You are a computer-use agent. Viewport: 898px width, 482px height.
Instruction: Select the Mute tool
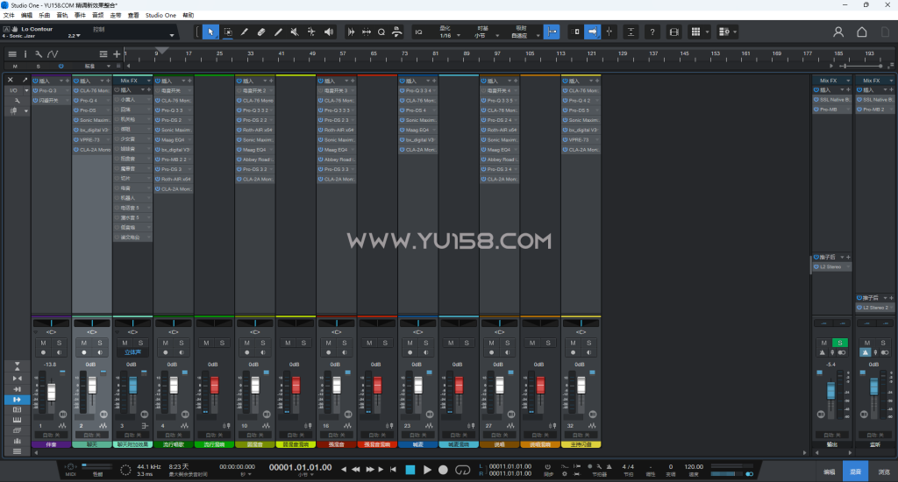(x=295, y=32)
